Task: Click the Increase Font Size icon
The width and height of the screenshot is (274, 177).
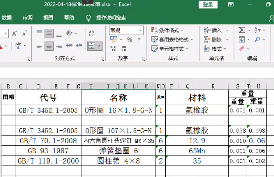Action: (15, 33)
